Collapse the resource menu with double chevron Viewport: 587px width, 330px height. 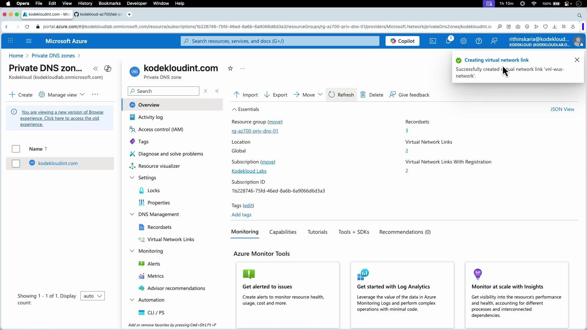coord(217,91)
